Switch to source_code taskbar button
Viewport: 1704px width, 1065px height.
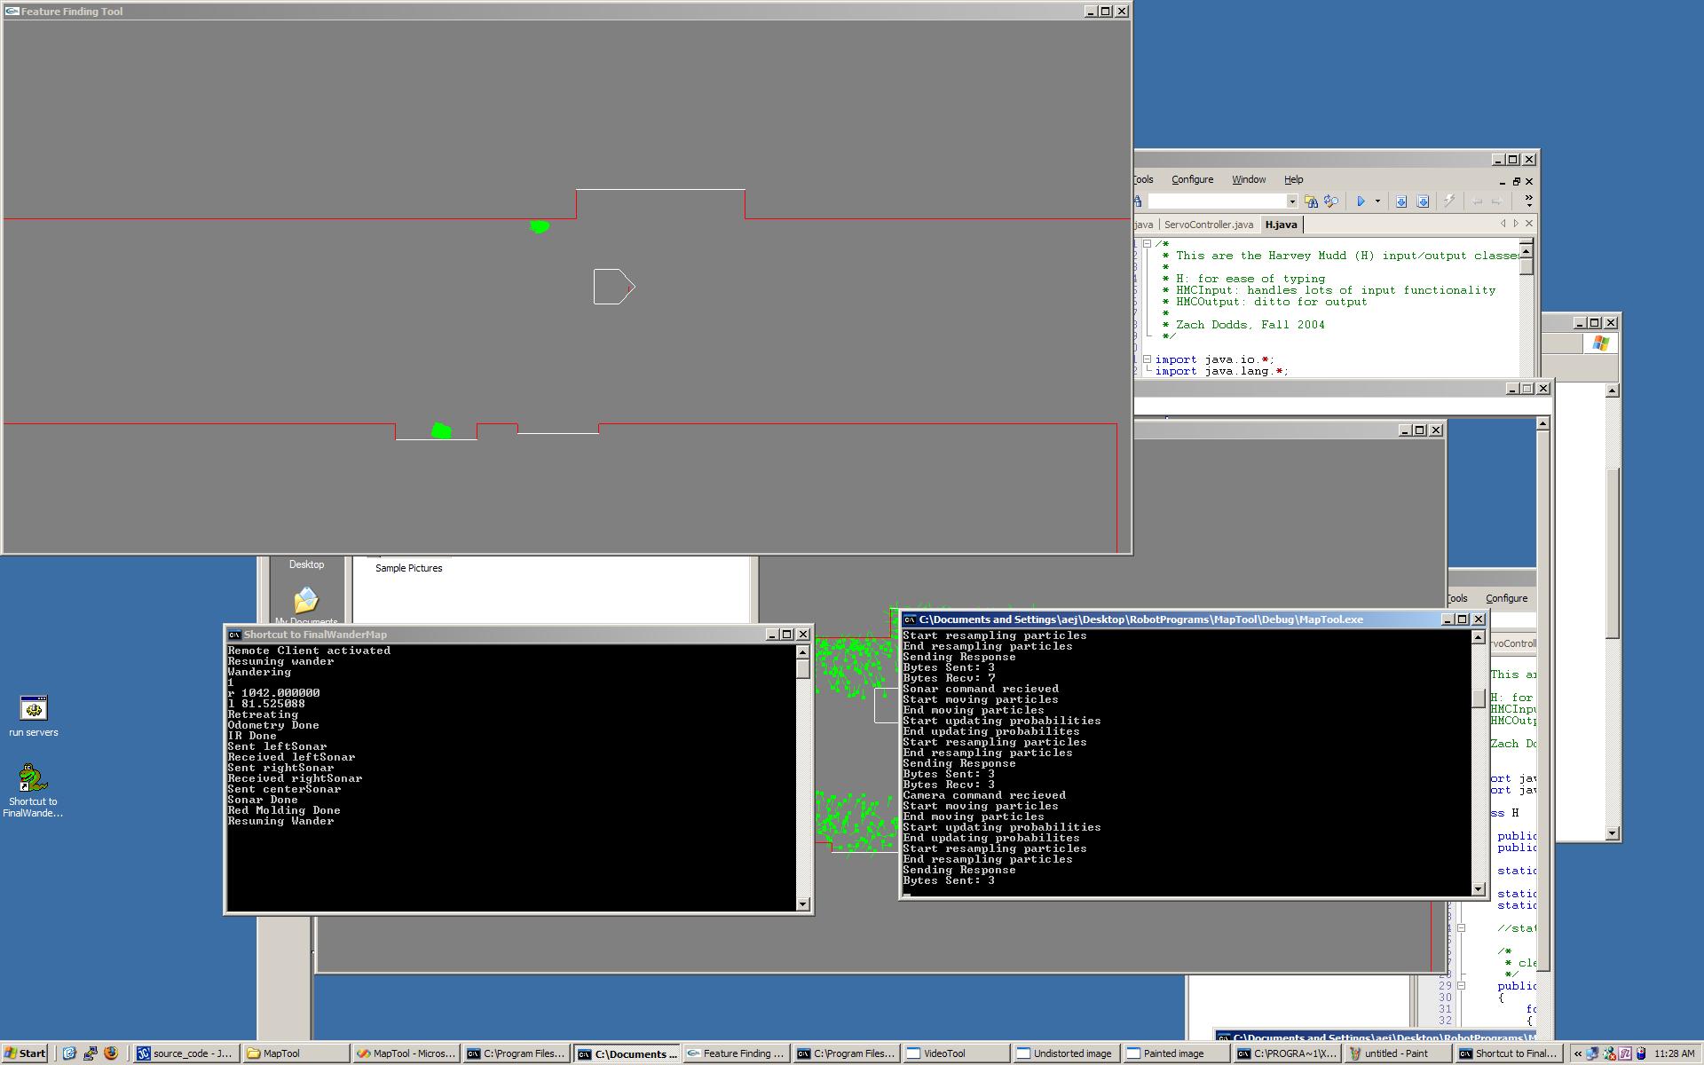click(185, 1053)
